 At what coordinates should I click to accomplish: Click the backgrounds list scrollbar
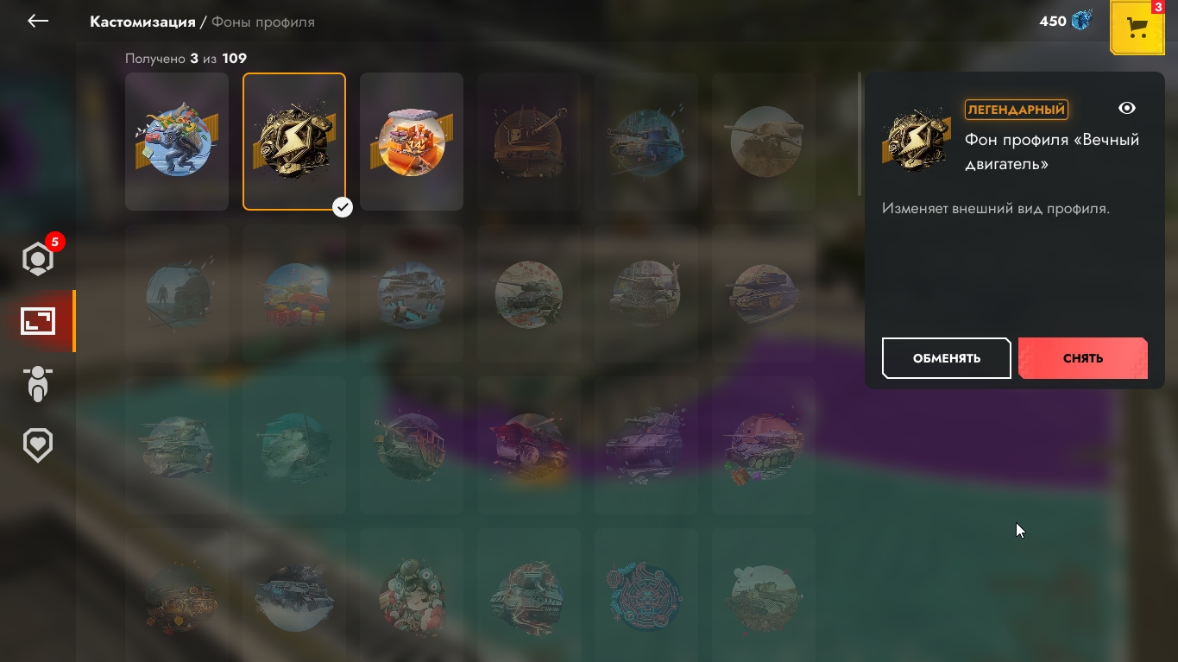860,134
